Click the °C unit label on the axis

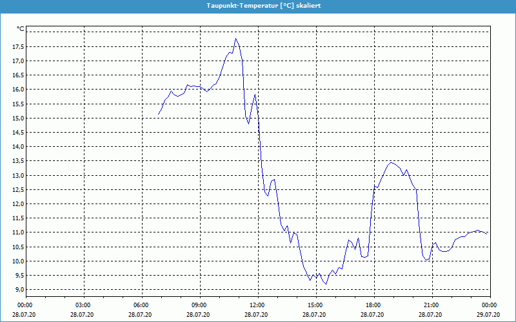point(20,29)
